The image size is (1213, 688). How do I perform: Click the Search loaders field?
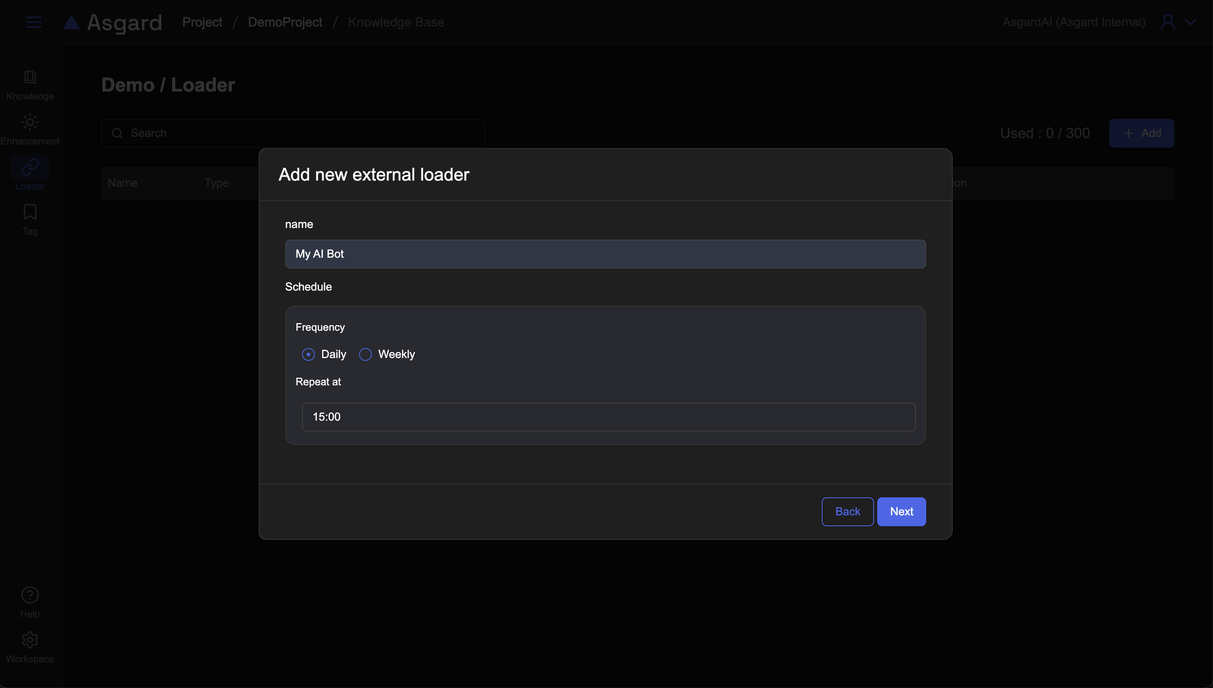[x=293, y=133]
